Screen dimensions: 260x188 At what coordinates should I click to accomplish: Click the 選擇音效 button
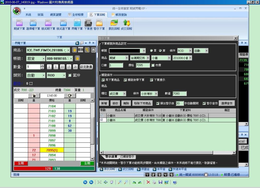click(x=227, y=103)
